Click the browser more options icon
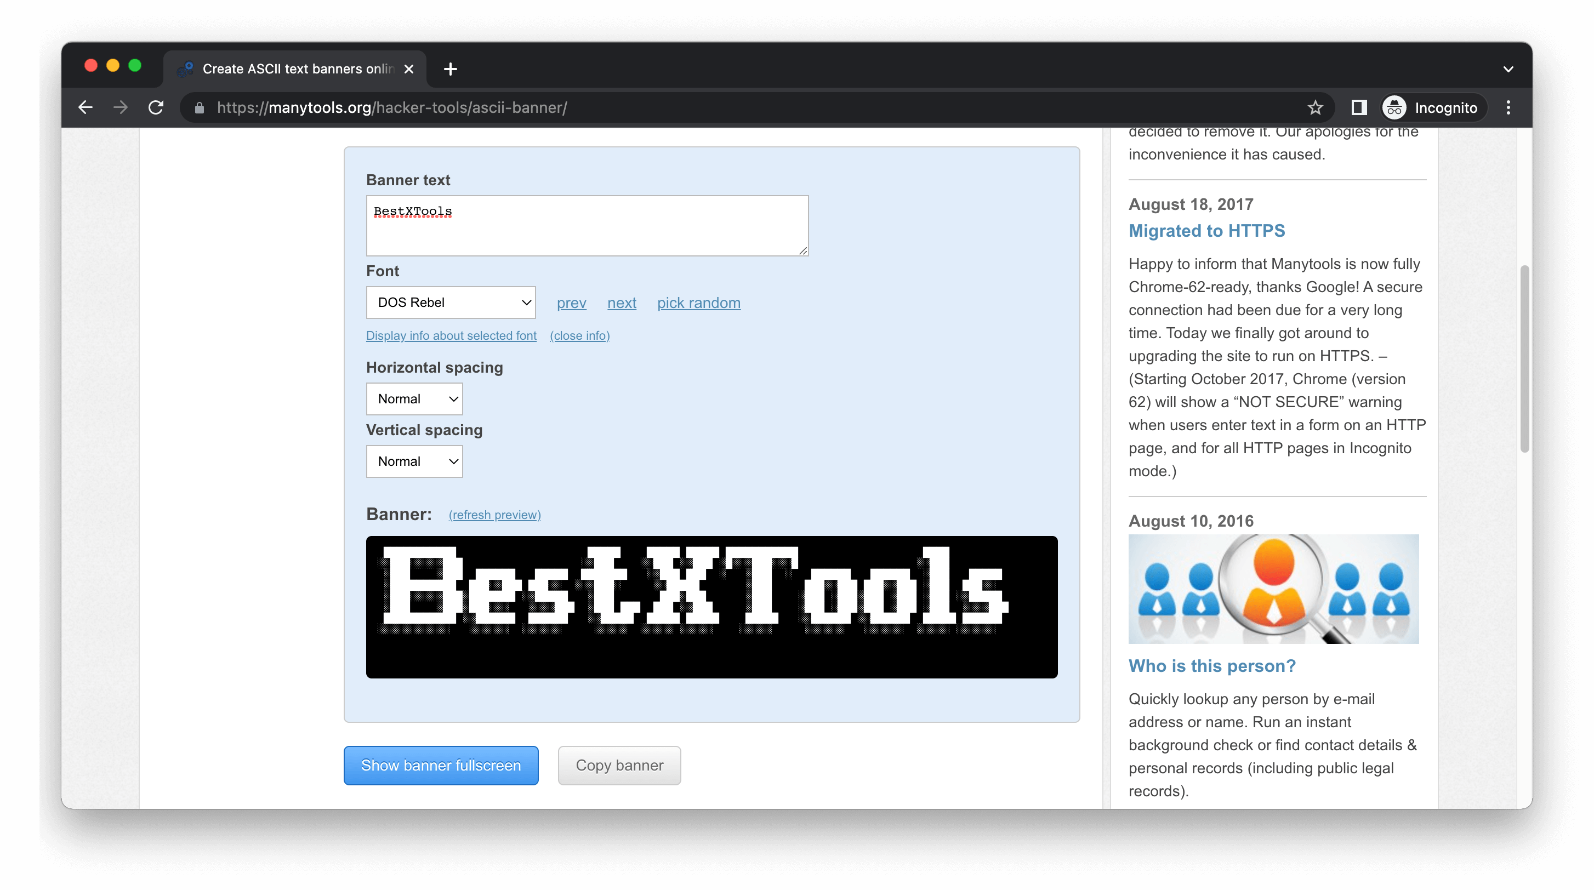The width and height of the screenshot is (1594, 890). [1510, 107]
